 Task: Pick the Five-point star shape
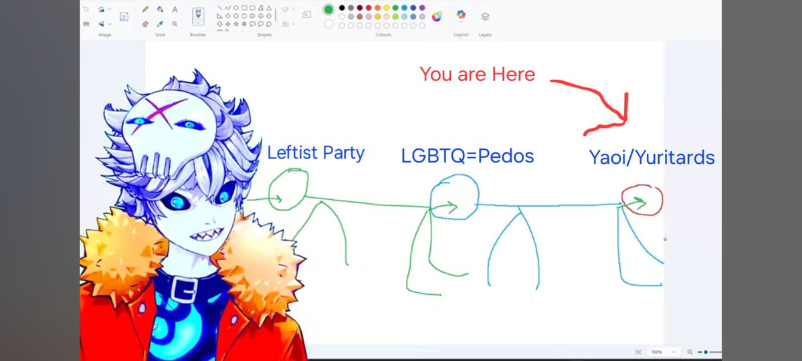236,24
